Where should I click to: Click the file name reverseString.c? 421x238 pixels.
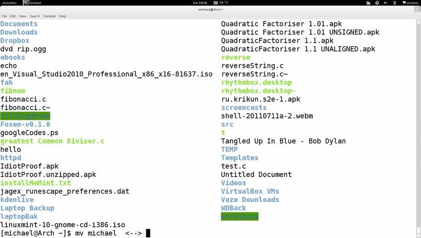pyautogui.click(x=252, y=65)
